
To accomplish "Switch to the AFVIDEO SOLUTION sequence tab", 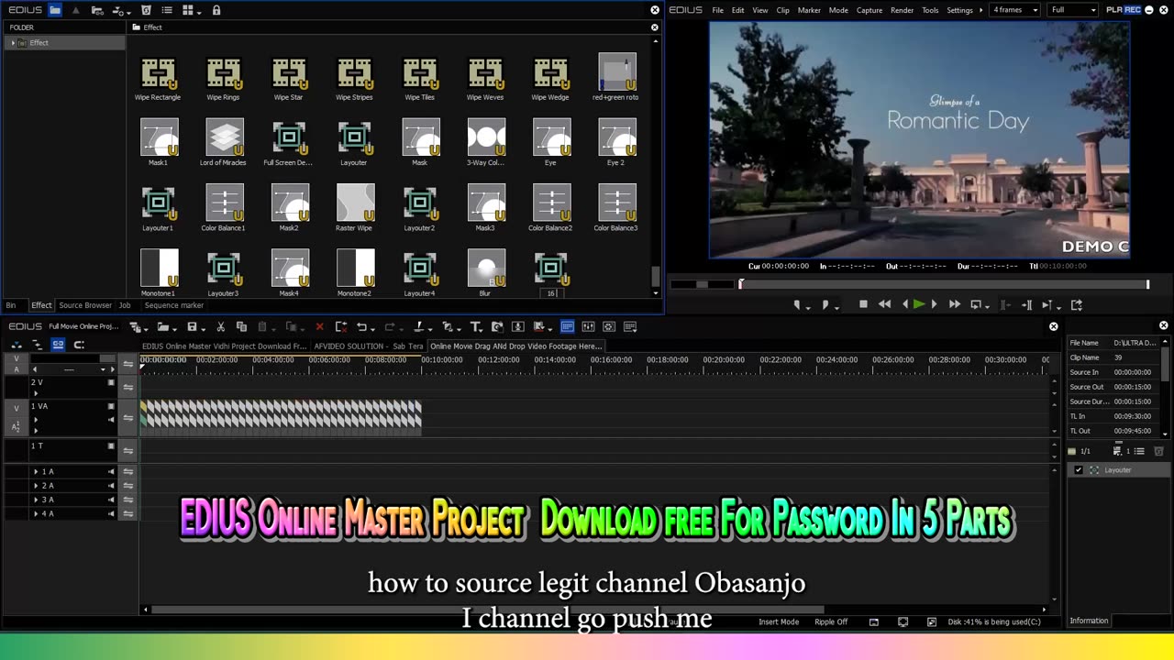I will (x=369, y=346).
